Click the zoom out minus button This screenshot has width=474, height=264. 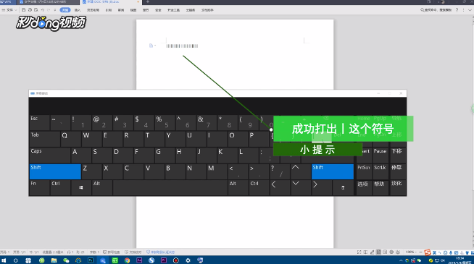(420, 252)
